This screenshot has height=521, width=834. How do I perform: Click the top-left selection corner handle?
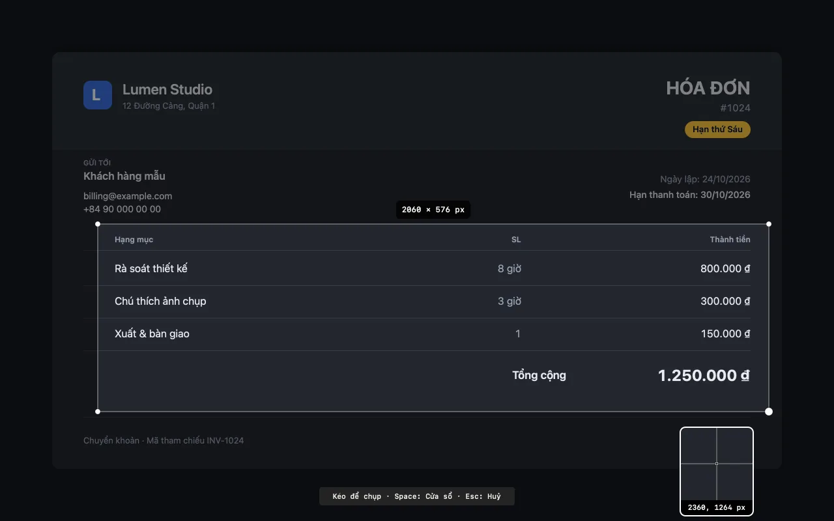tap(98, 224)
